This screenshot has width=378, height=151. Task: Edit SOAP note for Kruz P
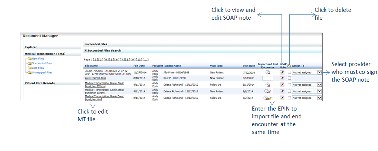(282, 78)
